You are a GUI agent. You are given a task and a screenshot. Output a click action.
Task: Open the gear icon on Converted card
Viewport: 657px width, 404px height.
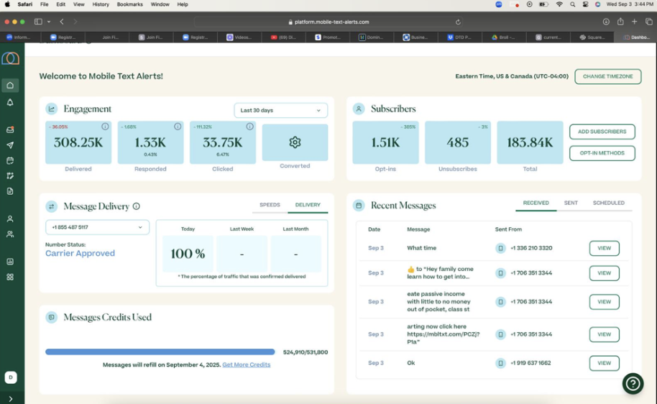(x=295, y=142)
